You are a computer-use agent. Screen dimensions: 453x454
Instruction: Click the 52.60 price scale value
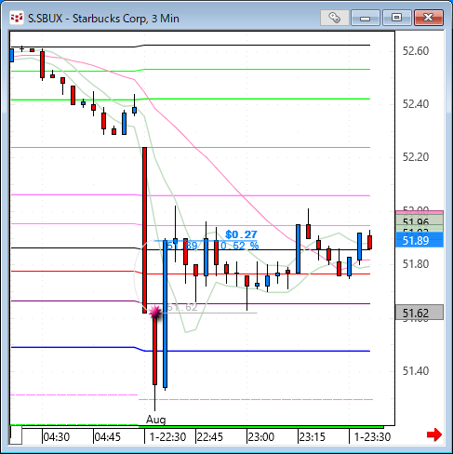click(x=416, y=51)
